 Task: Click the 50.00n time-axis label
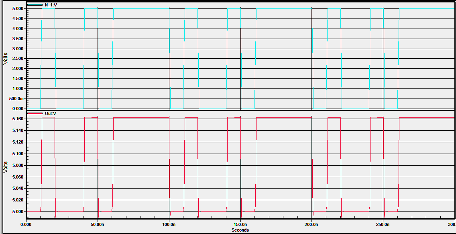point(98,225)
